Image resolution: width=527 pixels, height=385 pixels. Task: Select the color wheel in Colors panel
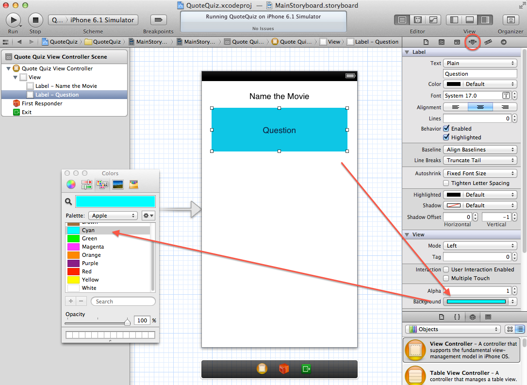coord(70,184)
